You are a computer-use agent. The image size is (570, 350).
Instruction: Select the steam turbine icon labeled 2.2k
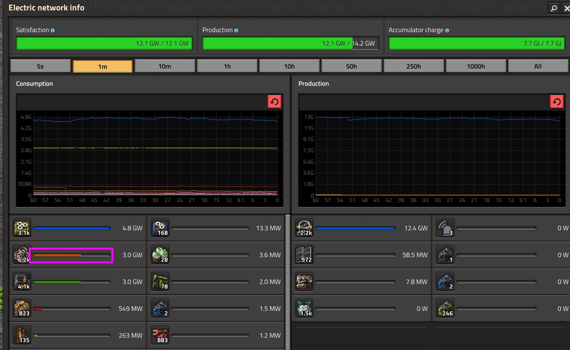click(x=304, y=228)
